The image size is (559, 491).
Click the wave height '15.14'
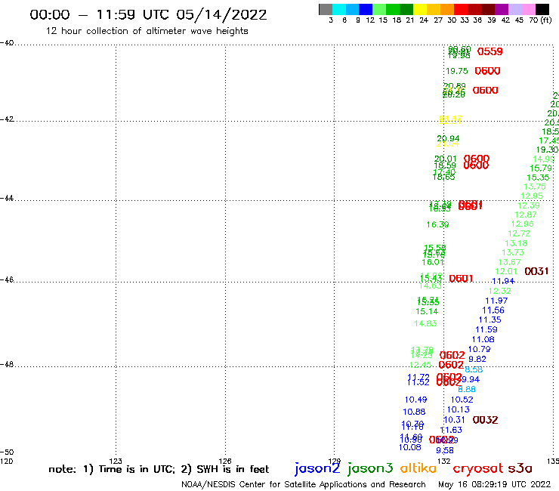pos(427,312)
